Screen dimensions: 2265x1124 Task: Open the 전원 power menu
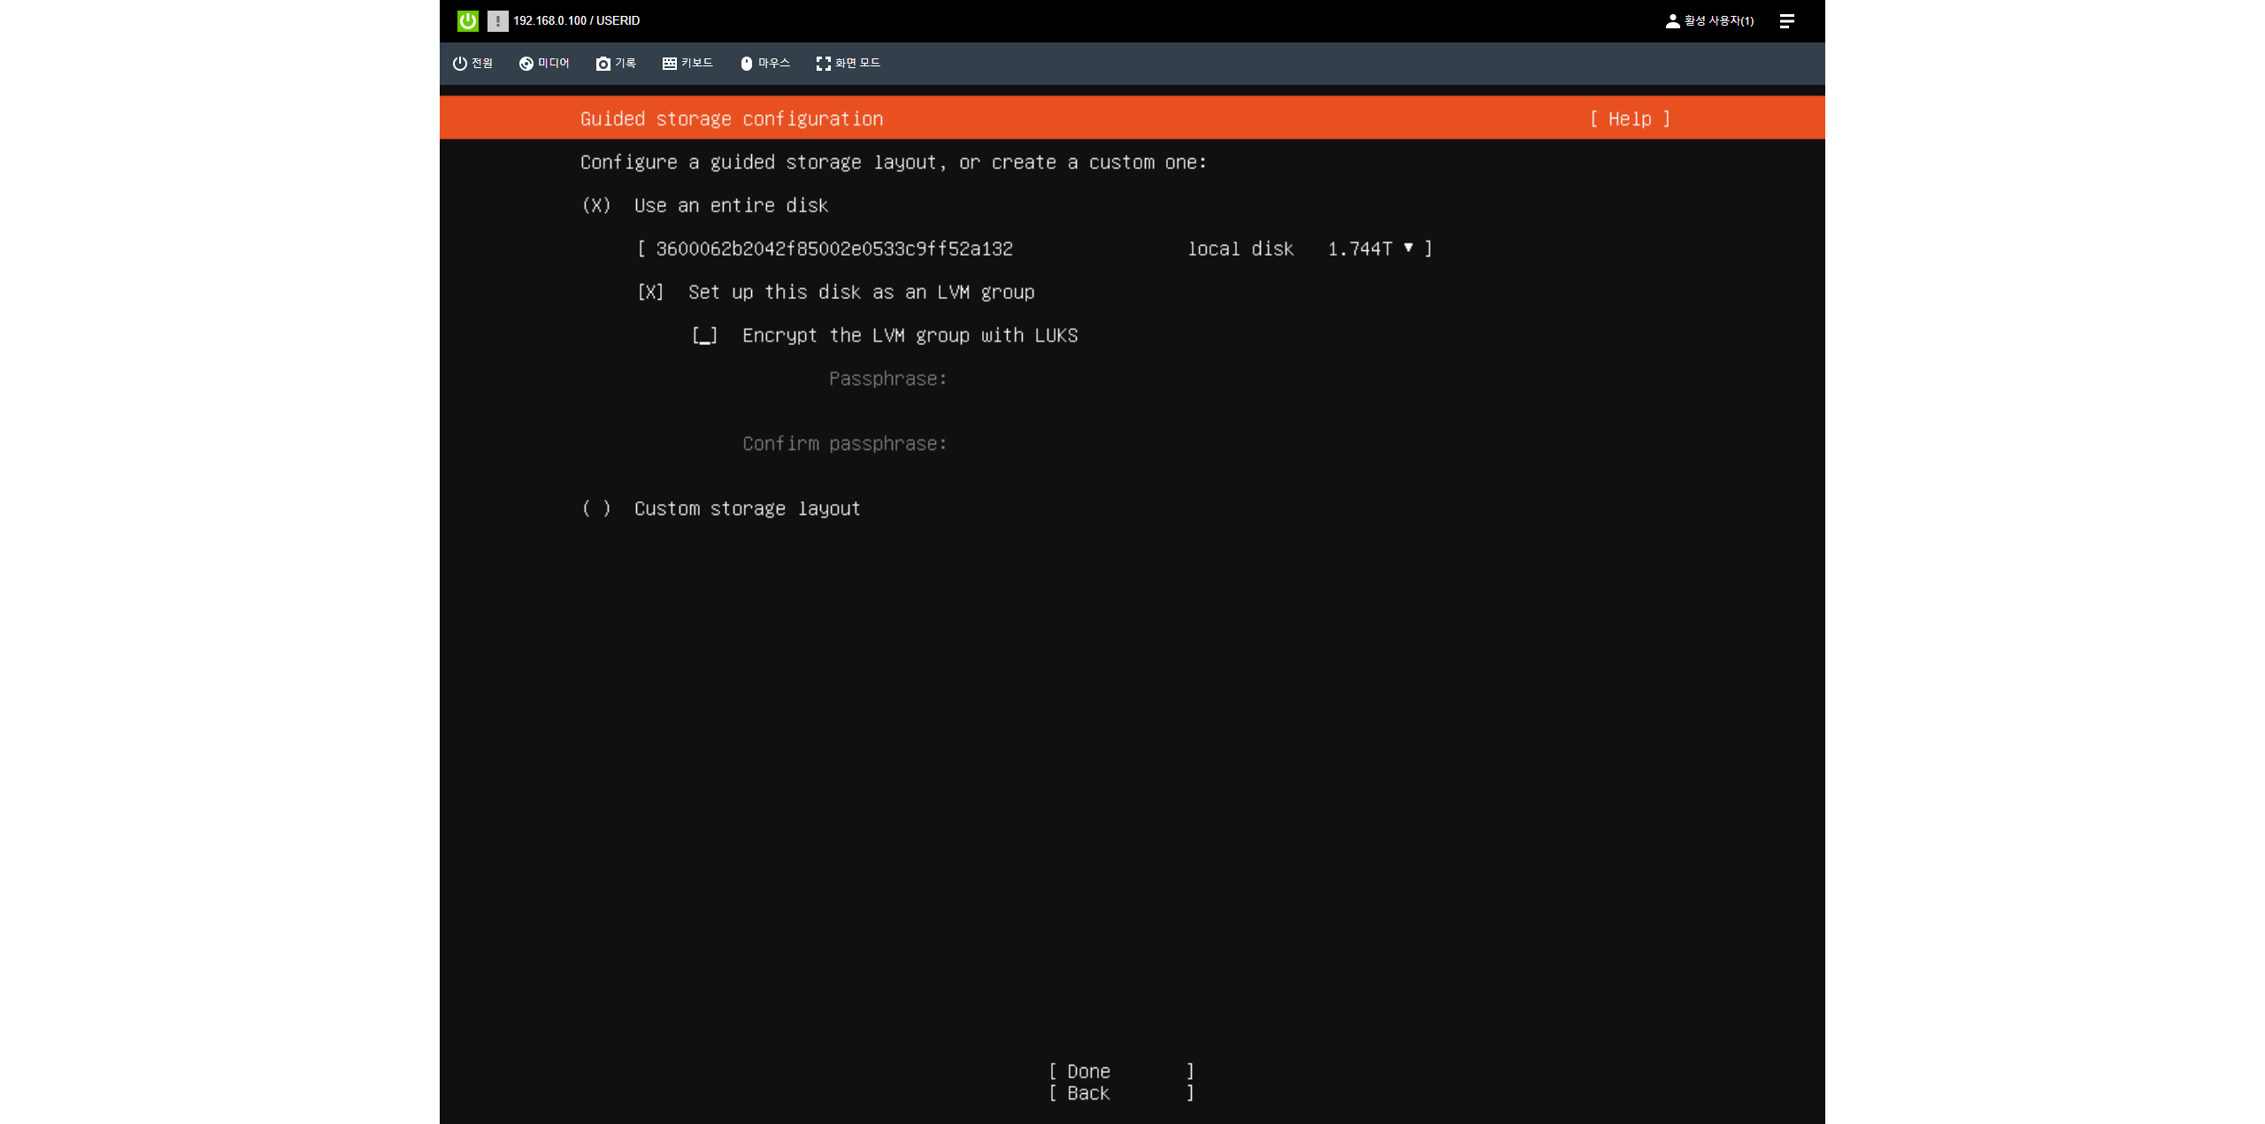(472, 63)
